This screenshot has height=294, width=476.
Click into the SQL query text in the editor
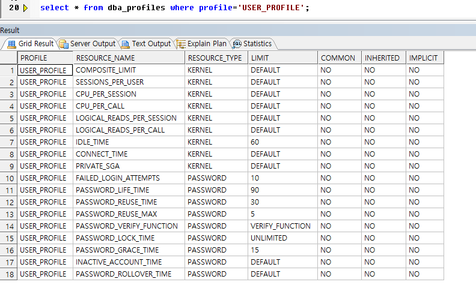tap(174, 8)
